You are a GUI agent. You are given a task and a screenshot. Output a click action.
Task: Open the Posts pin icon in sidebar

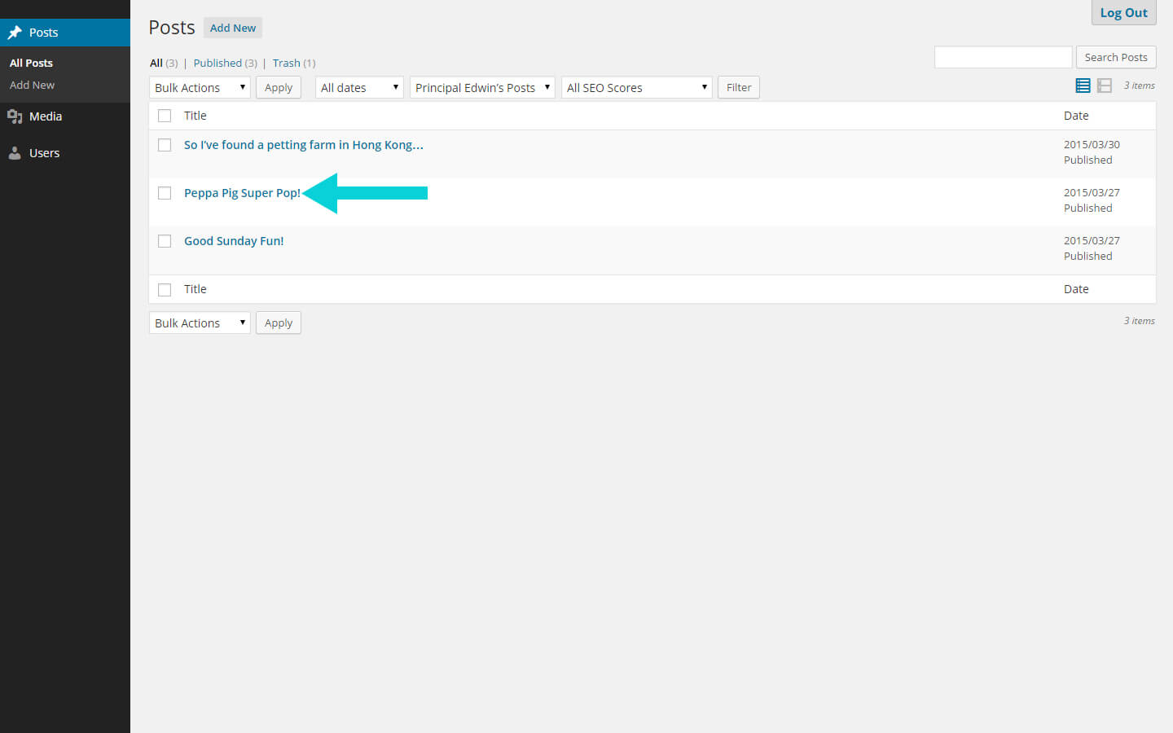point(15,33)
